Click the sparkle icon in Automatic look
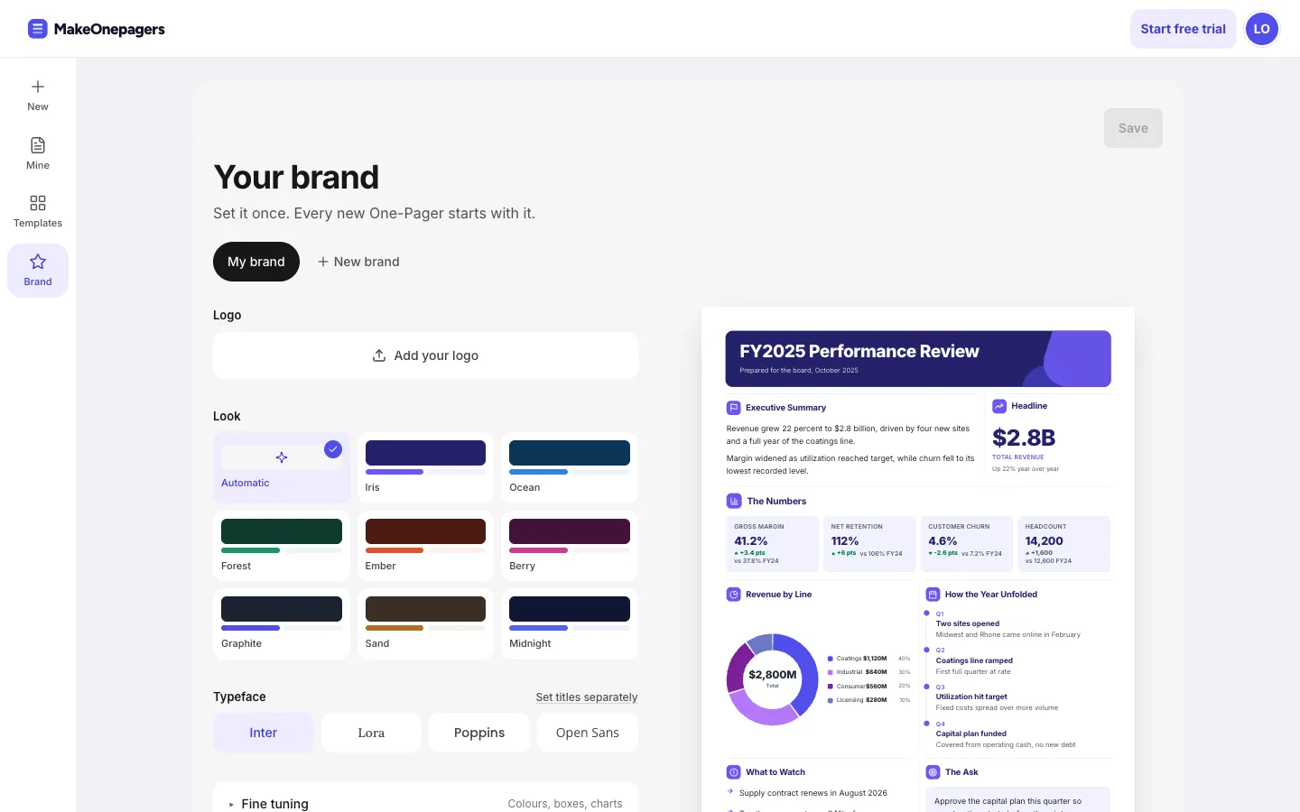 click(x=282, y=457)
